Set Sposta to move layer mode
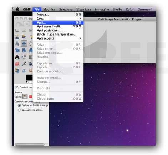 click(x=25, y=97)
